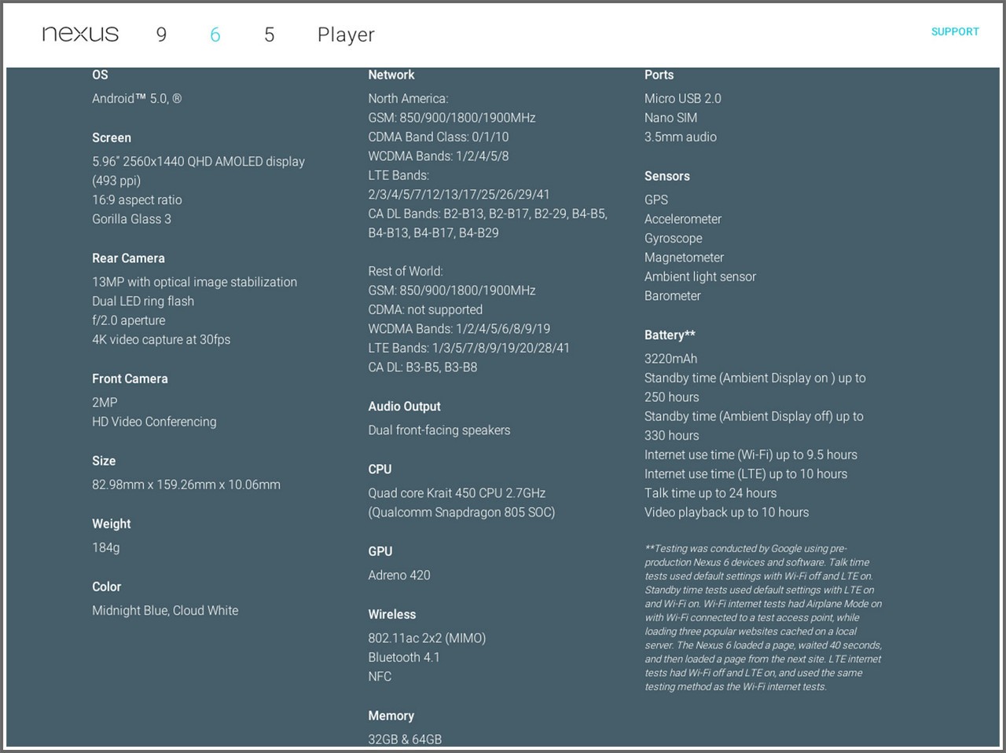The image size is (1006, 753).
Task: Click the Weight heading
Action: [112, 524]
